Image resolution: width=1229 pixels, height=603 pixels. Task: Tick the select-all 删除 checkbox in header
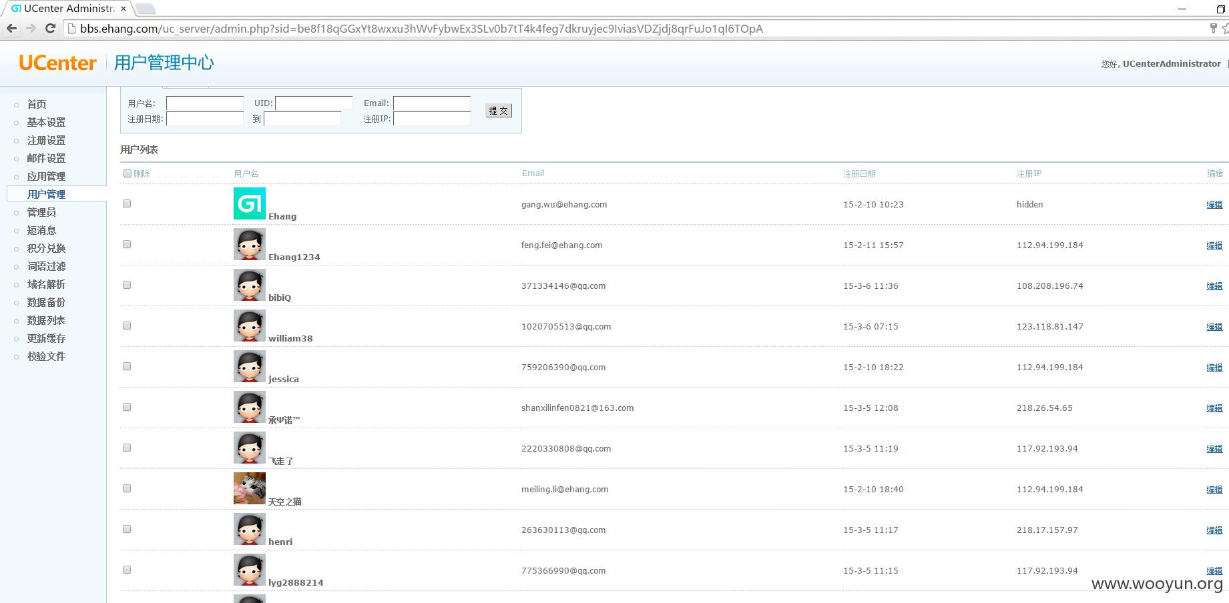pos(128,173)
